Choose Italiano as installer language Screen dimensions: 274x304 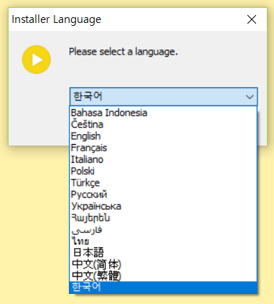(164, 160)
